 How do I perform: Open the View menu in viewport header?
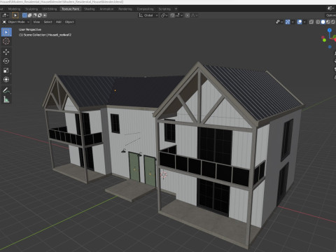(x=36, y=22)
